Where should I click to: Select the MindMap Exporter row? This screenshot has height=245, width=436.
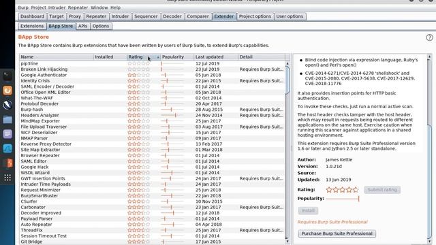point(152,121)
